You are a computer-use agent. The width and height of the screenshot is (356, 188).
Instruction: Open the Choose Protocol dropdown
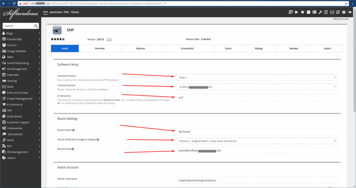pos(256,77)
